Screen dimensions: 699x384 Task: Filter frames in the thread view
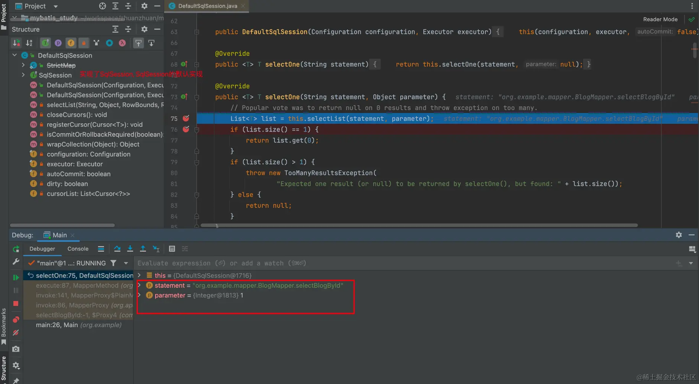pos(113,263)
